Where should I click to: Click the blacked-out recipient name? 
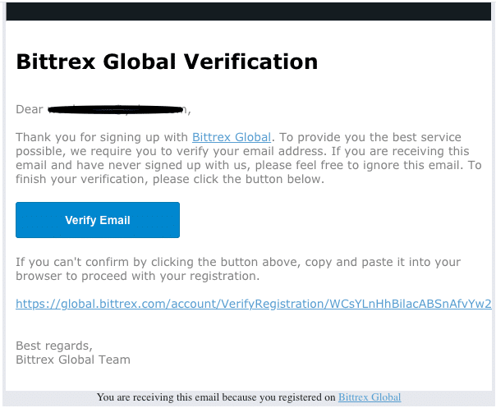point(116,110)
